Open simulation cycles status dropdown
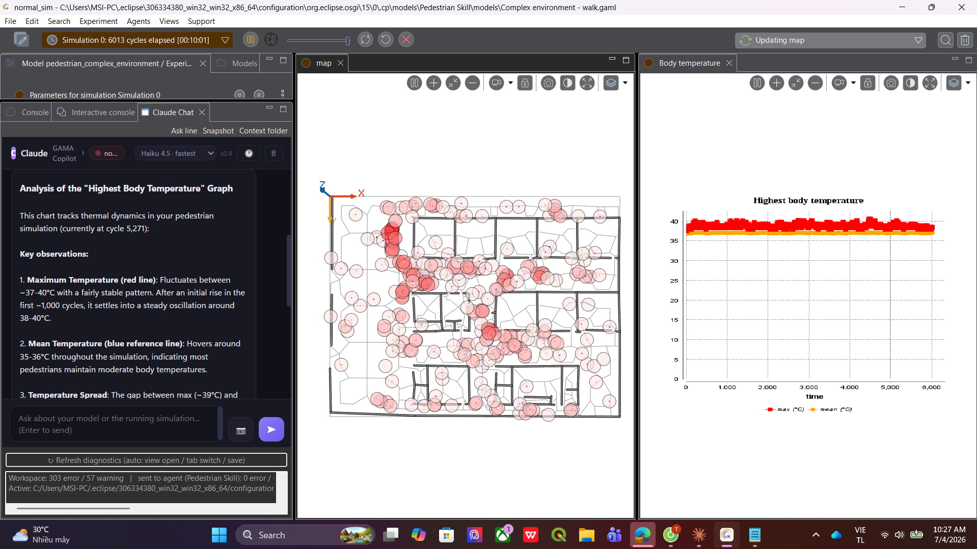977x549 pixels. tap(225, 40)
